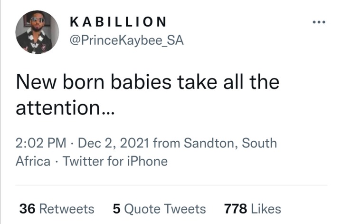This screenshot has width=342, height=224.
Task: Click the sunglasses in the profile avatar
Action: (x=38, y=20)
